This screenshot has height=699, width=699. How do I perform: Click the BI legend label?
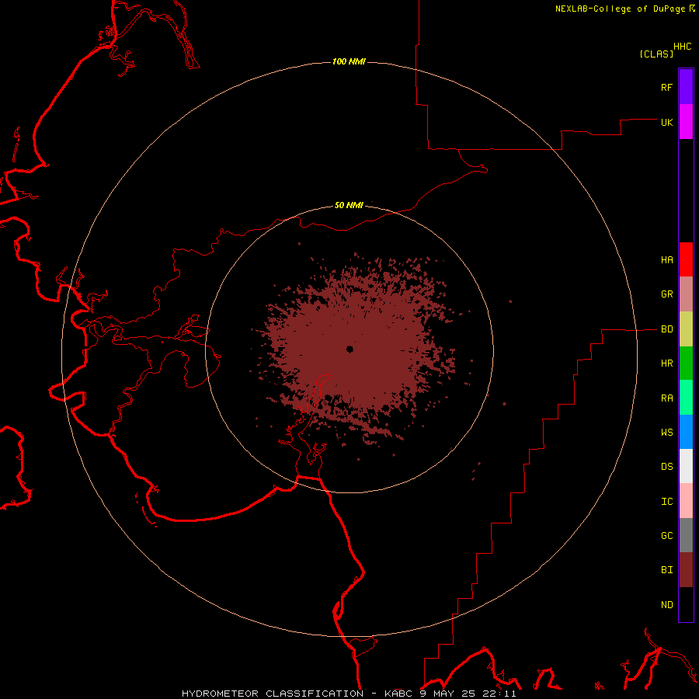[666, 570]
